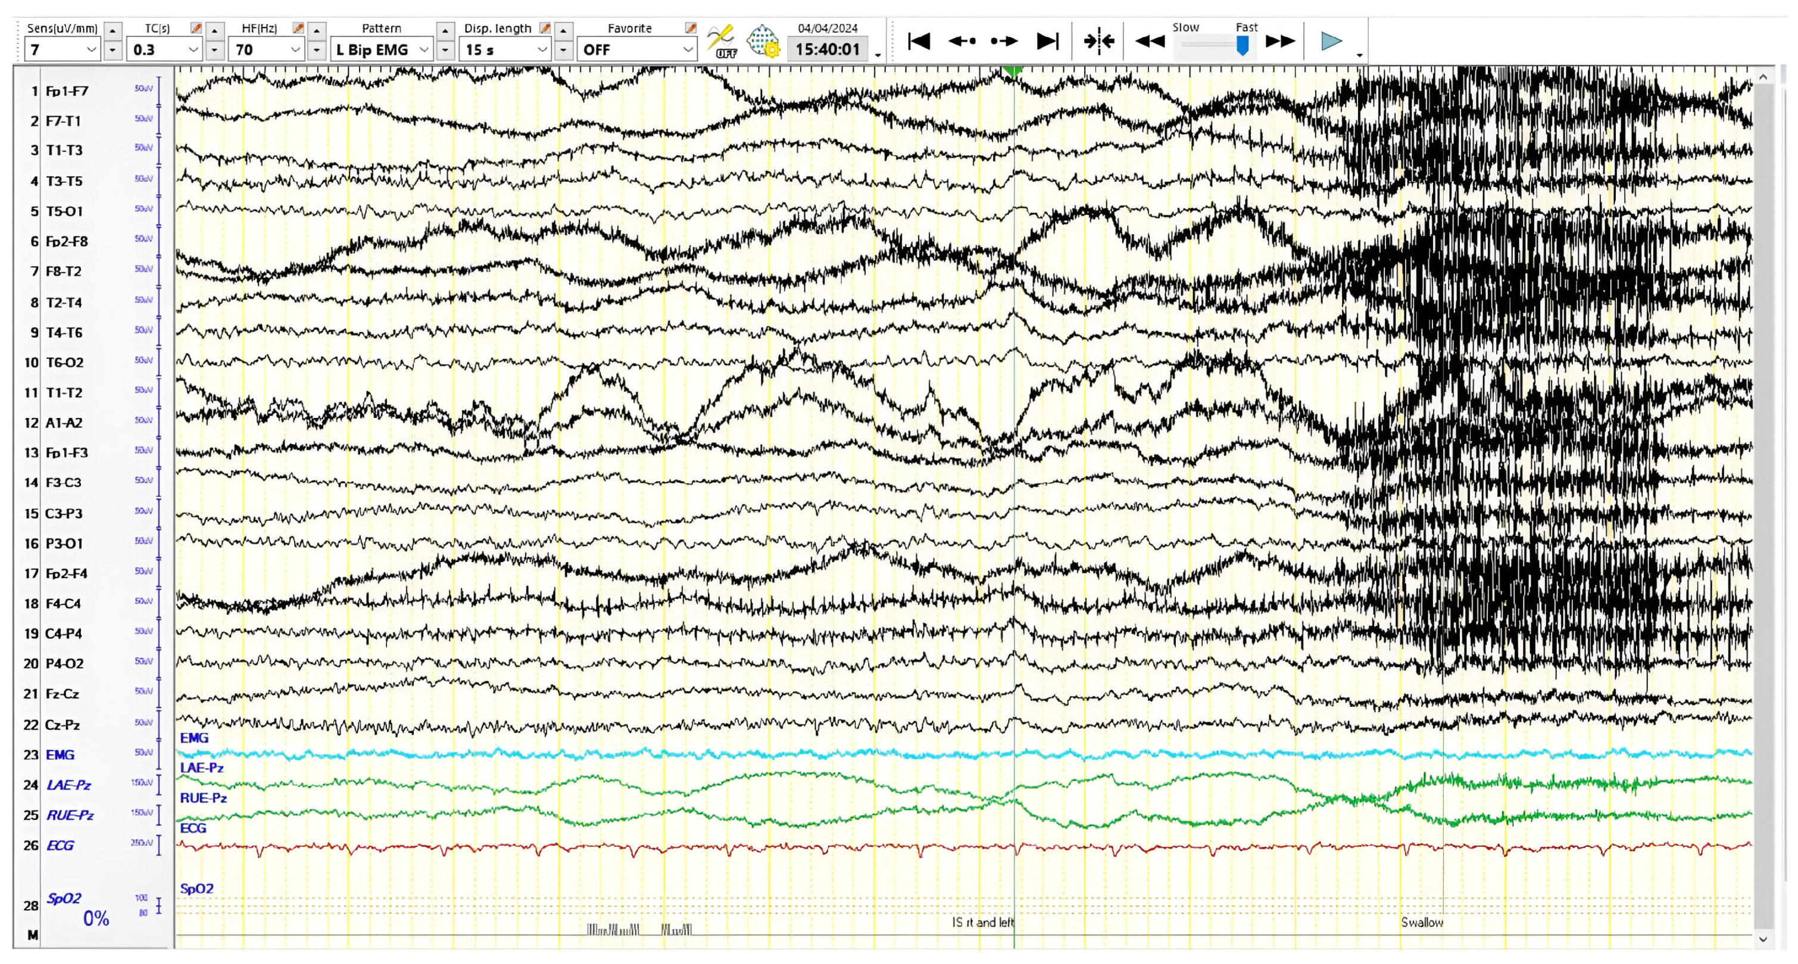Click the playback speed slider handle
Screen dimensions: 1798x964
click(x=1243, y=45)
